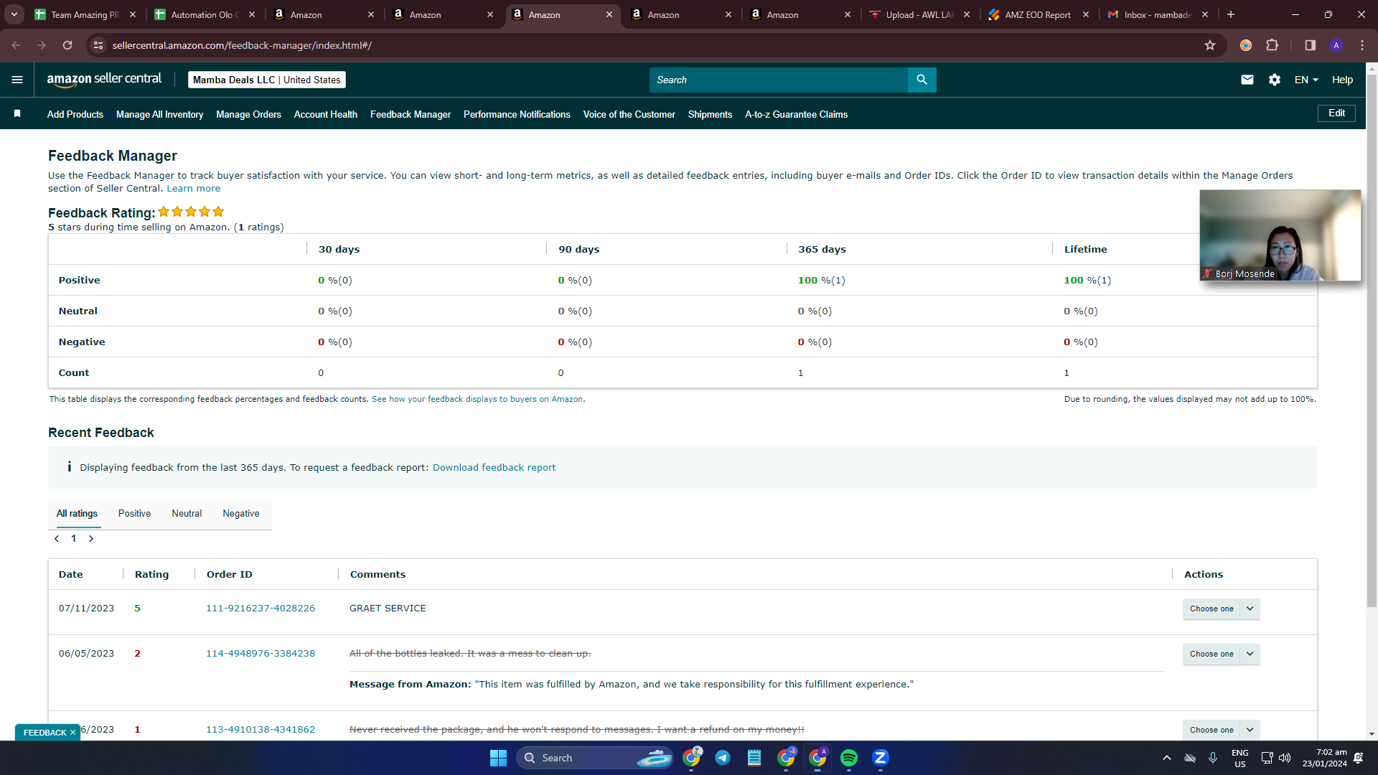Click Download feedback report link
This screenshot has width=1378, height=775.
click(x=494, y=468)
